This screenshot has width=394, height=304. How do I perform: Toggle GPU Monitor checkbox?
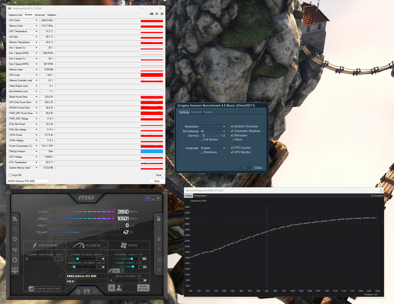coord(232,152)
